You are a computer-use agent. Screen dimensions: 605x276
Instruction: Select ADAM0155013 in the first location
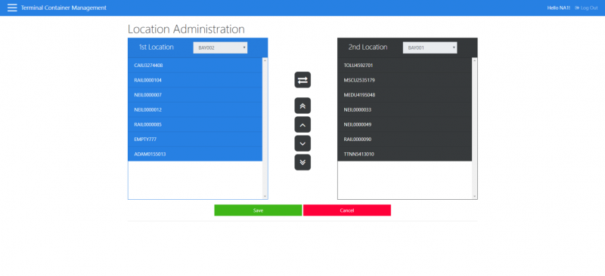[195, 154]
